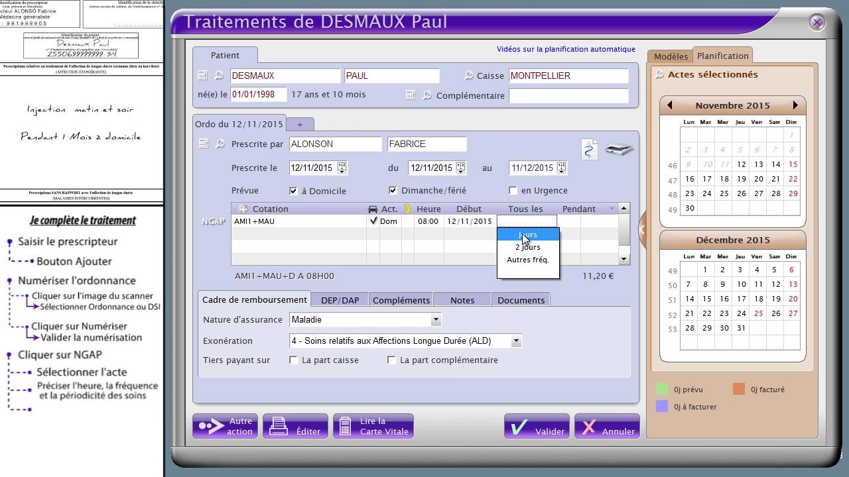Click the Complémentaire search magnifier
Image resolution: width=849 pixels, height=477 pixels.
(x=426, y=95)
